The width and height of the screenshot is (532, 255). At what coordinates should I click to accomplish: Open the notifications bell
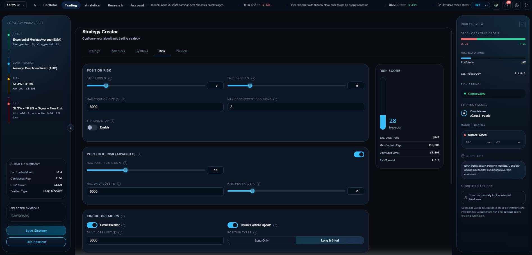coord(506,5)
